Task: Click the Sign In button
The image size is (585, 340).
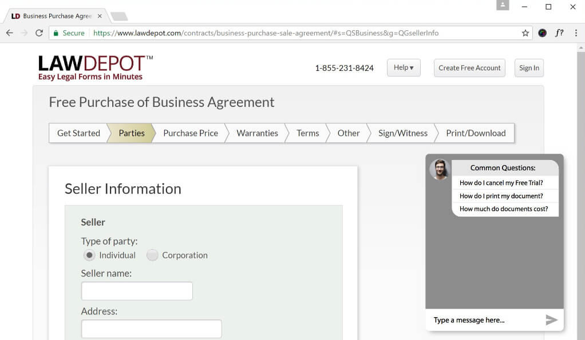Action: [529, 67]
